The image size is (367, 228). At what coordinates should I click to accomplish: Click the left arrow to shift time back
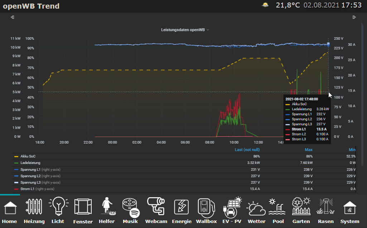coord(12,17)
